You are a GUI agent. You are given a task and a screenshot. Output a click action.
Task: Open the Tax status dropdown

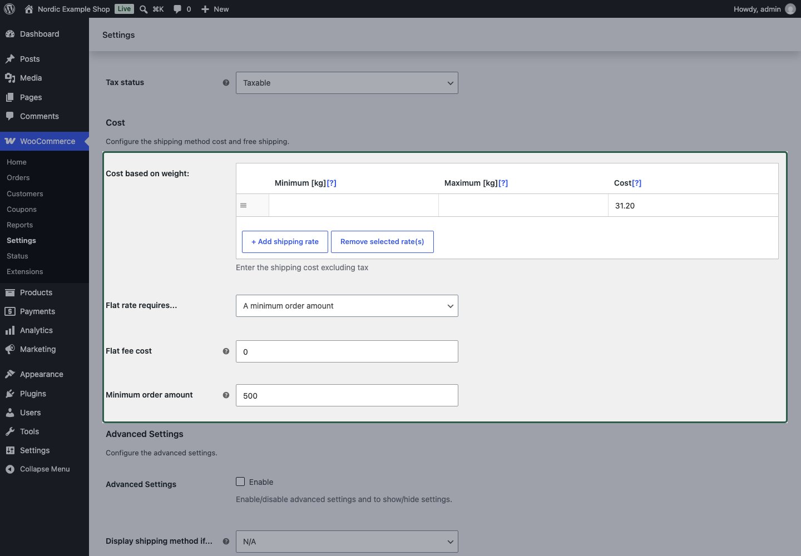tap(347, 83)
